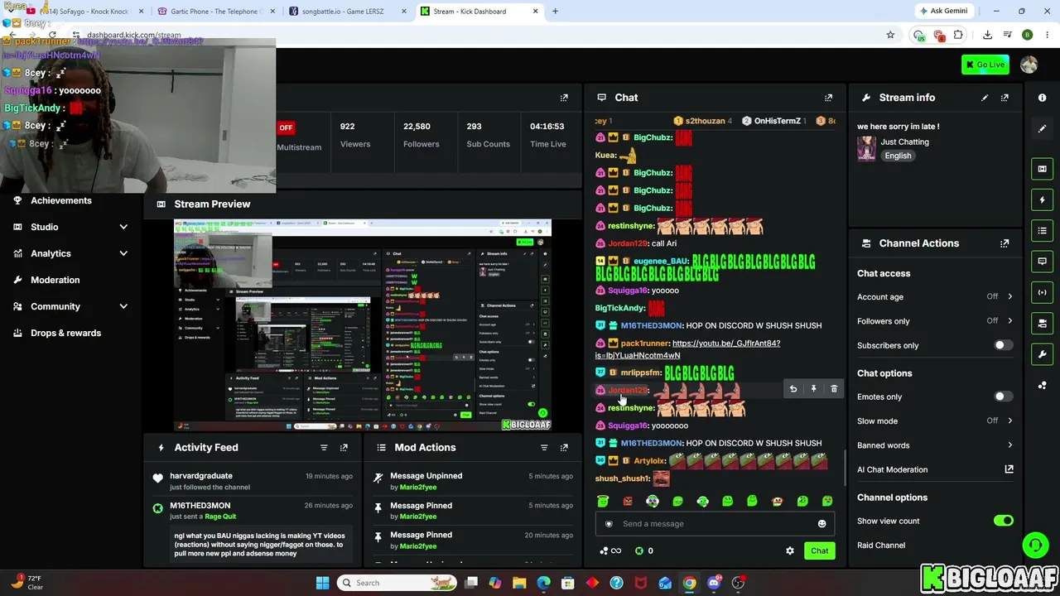The width and height of the screenshot is (1060, 596).
Task: Expand the Studio sidebar section
Action: (70, 227)
